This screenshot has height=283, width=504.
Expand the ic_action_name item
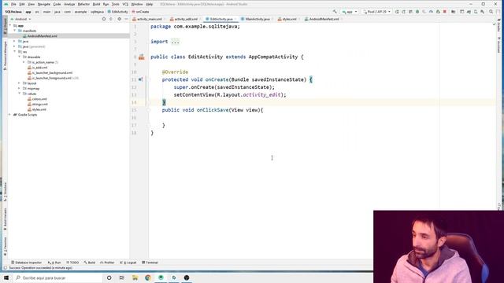pyautogui.click(x=24, y=62)
